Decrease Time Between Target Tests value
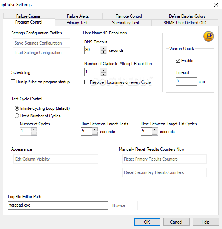This screenshot has height=229, width=222. [95, 133]
